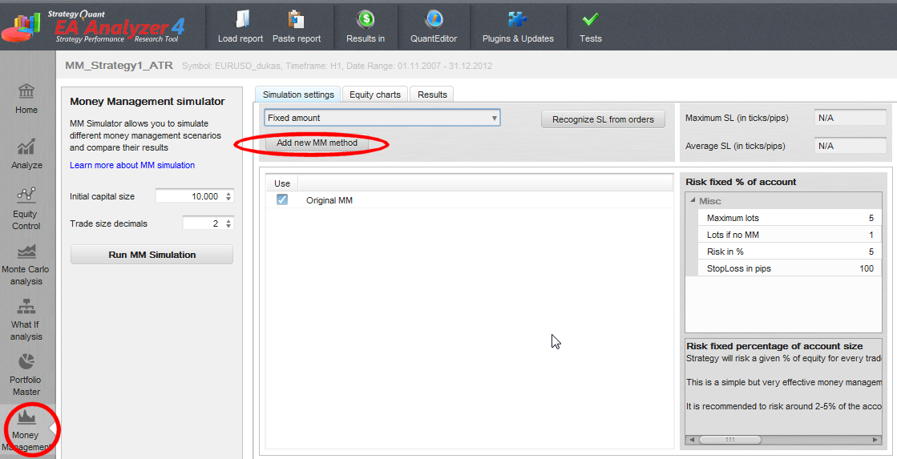
Task: Click Recognize SL from orders button
Action: pyautogui.click(x=603, y=119)
